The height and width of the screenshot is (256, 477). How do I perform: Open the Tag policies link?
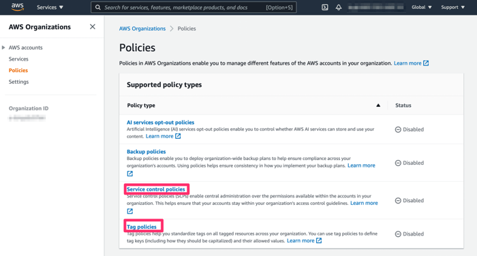coord(142,227)
